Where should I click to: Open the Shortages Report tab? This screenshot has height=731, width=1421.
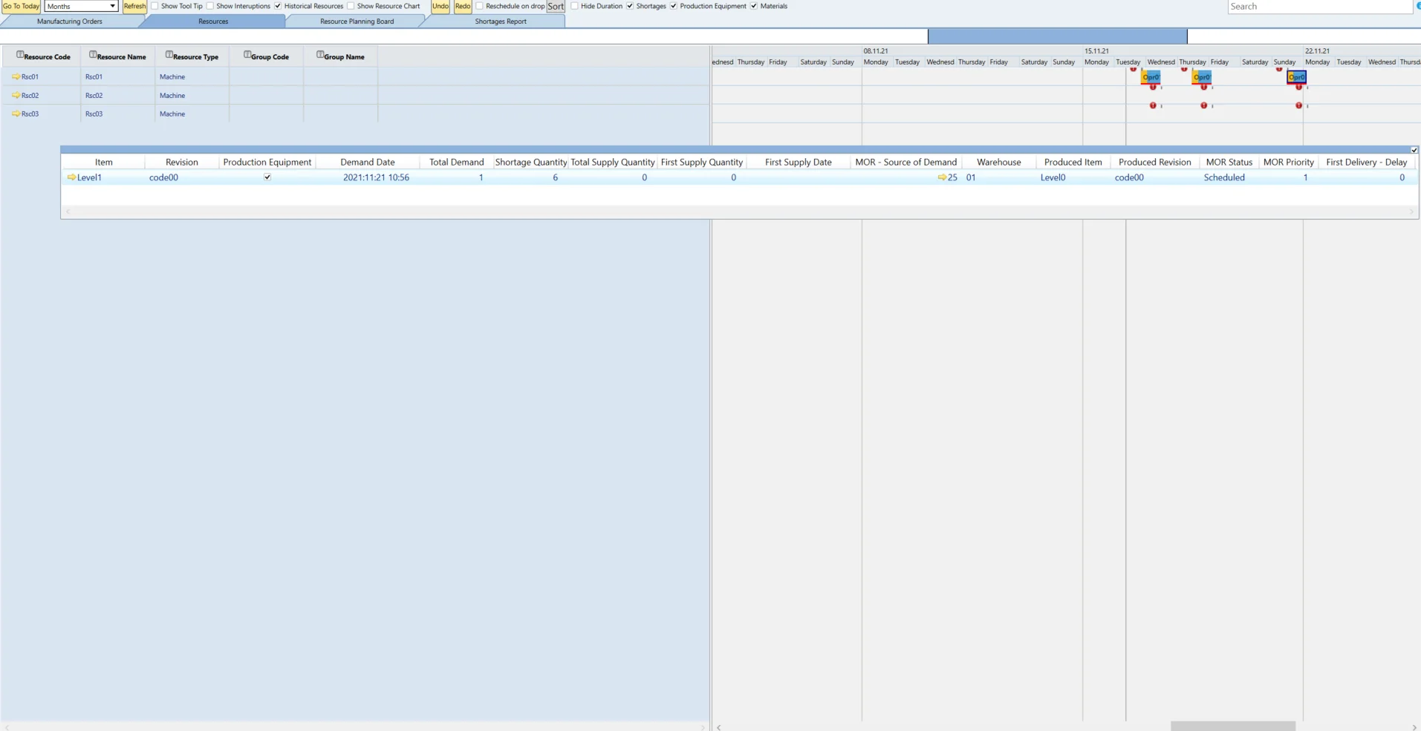click(x=500, y=22)
